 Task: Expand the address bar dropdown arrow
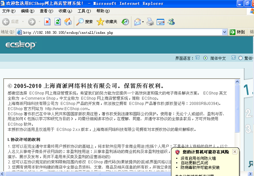coord(224,32)
